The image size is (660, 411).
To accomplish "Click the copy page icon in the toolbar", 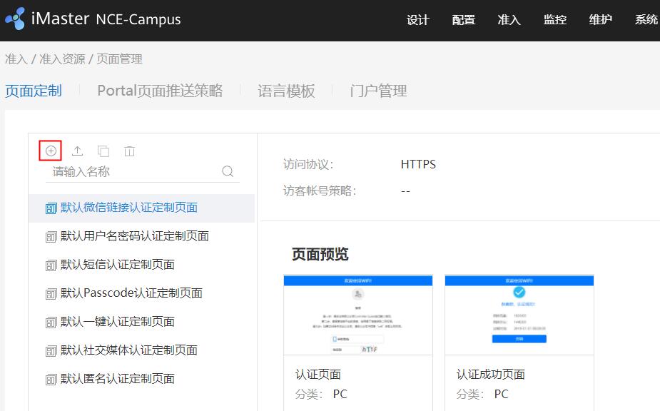I will coord(103,151).
